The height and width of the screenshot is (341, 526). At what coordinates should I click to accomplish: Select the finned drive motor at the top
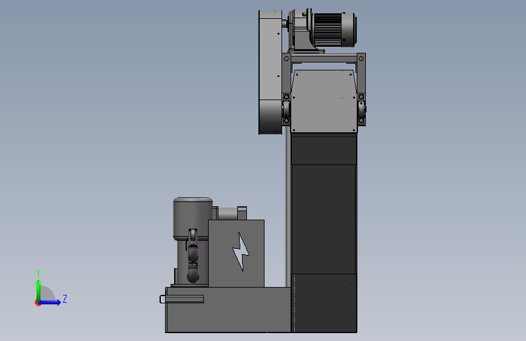point(334,29)
